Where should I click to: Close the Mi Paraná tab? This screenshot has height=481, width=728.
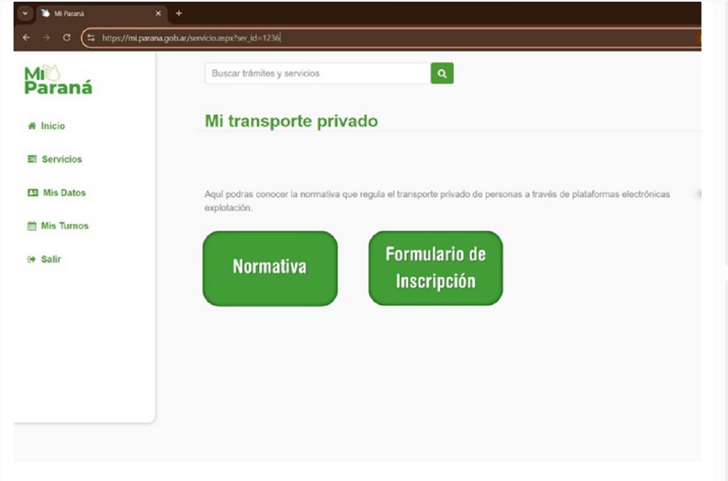(x=158, y=13)
